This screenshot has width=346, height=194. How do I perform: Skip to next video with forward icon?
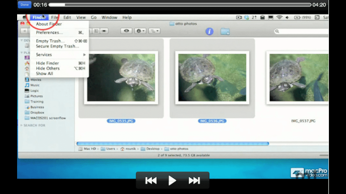click(194, 181)
